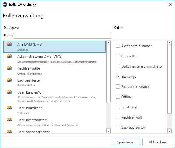175x148 pixels.
Task: Select the User_Praktikant group icon
Action: click(x=10, y=107)
